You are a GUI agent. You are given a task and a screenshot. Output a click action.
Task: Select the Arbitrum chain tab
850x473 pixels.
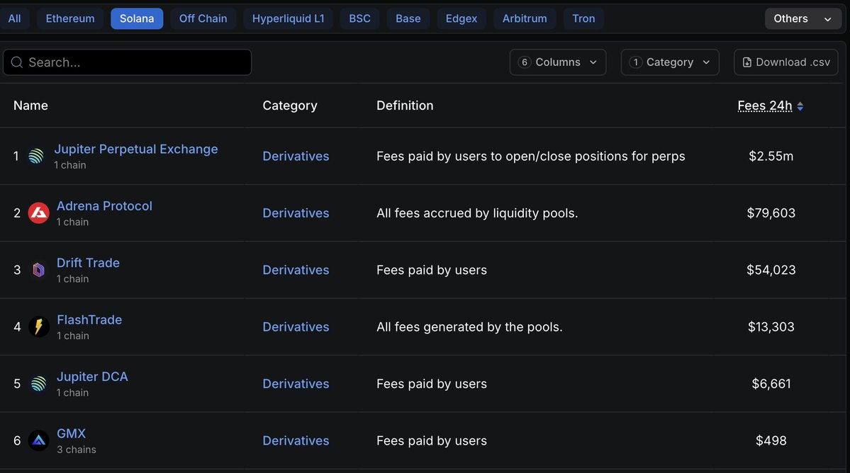(x=525, y=18)
